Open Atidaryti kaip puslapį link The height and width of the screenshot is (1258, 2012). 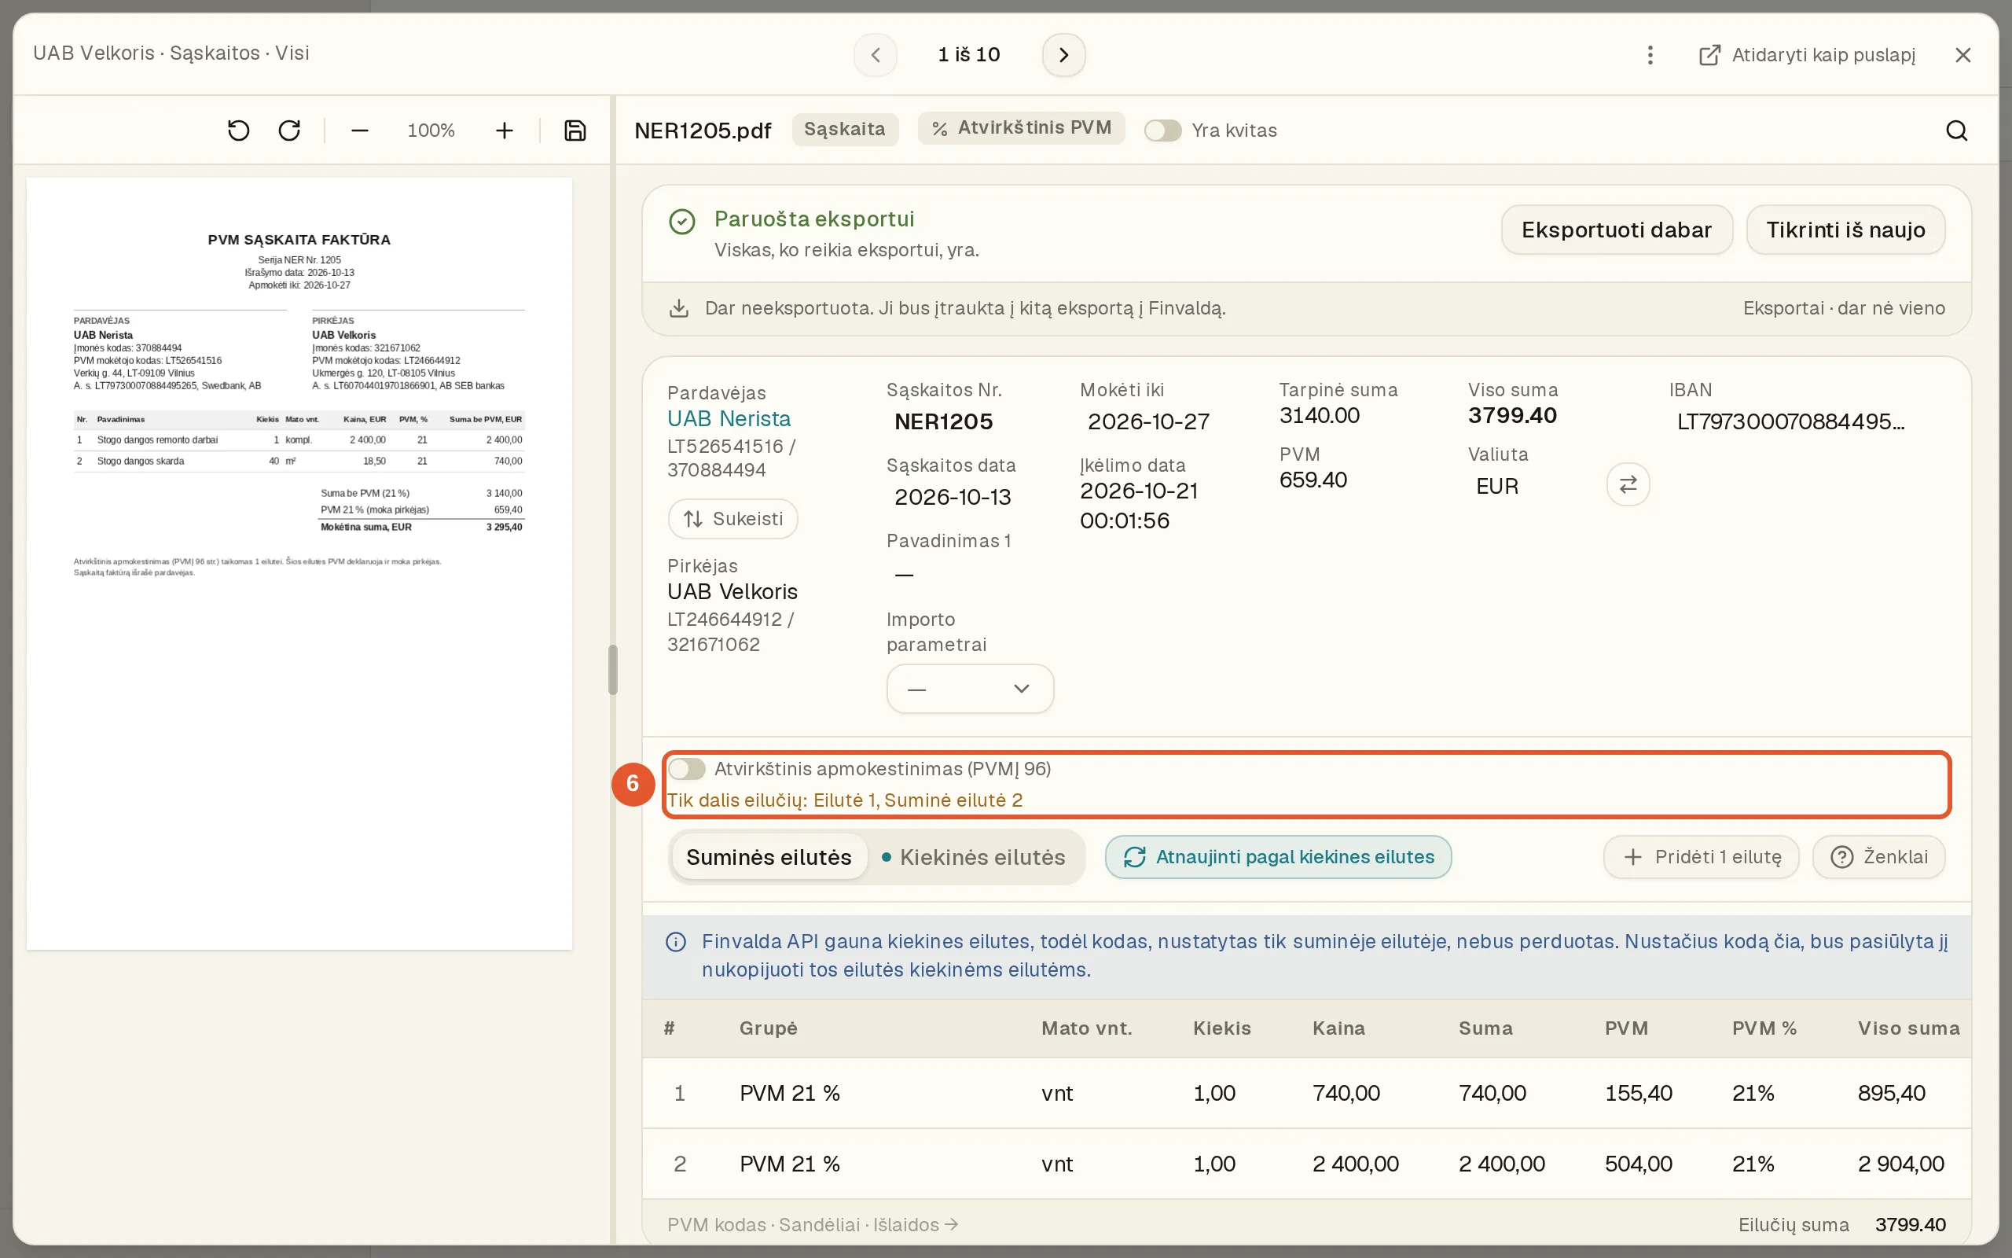[x=1807, y=55]
